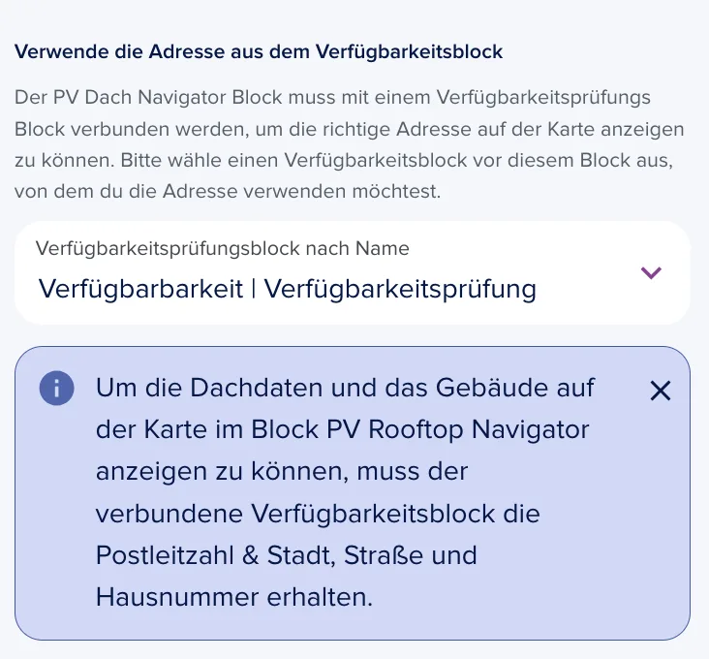709x659 pixels.
Task: Click the line 'von dem du die Adresse verwenden möchtest.'
Action: tap(228, 191)
